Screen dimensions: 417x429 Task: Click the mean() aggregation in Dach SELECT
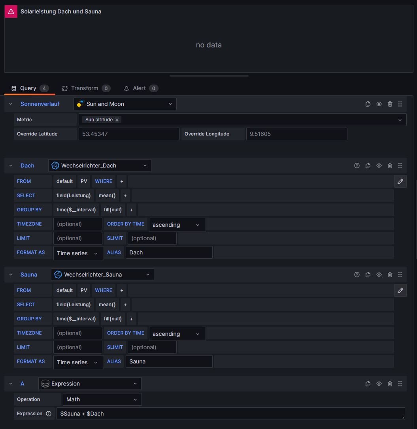(x=107, y=196)
